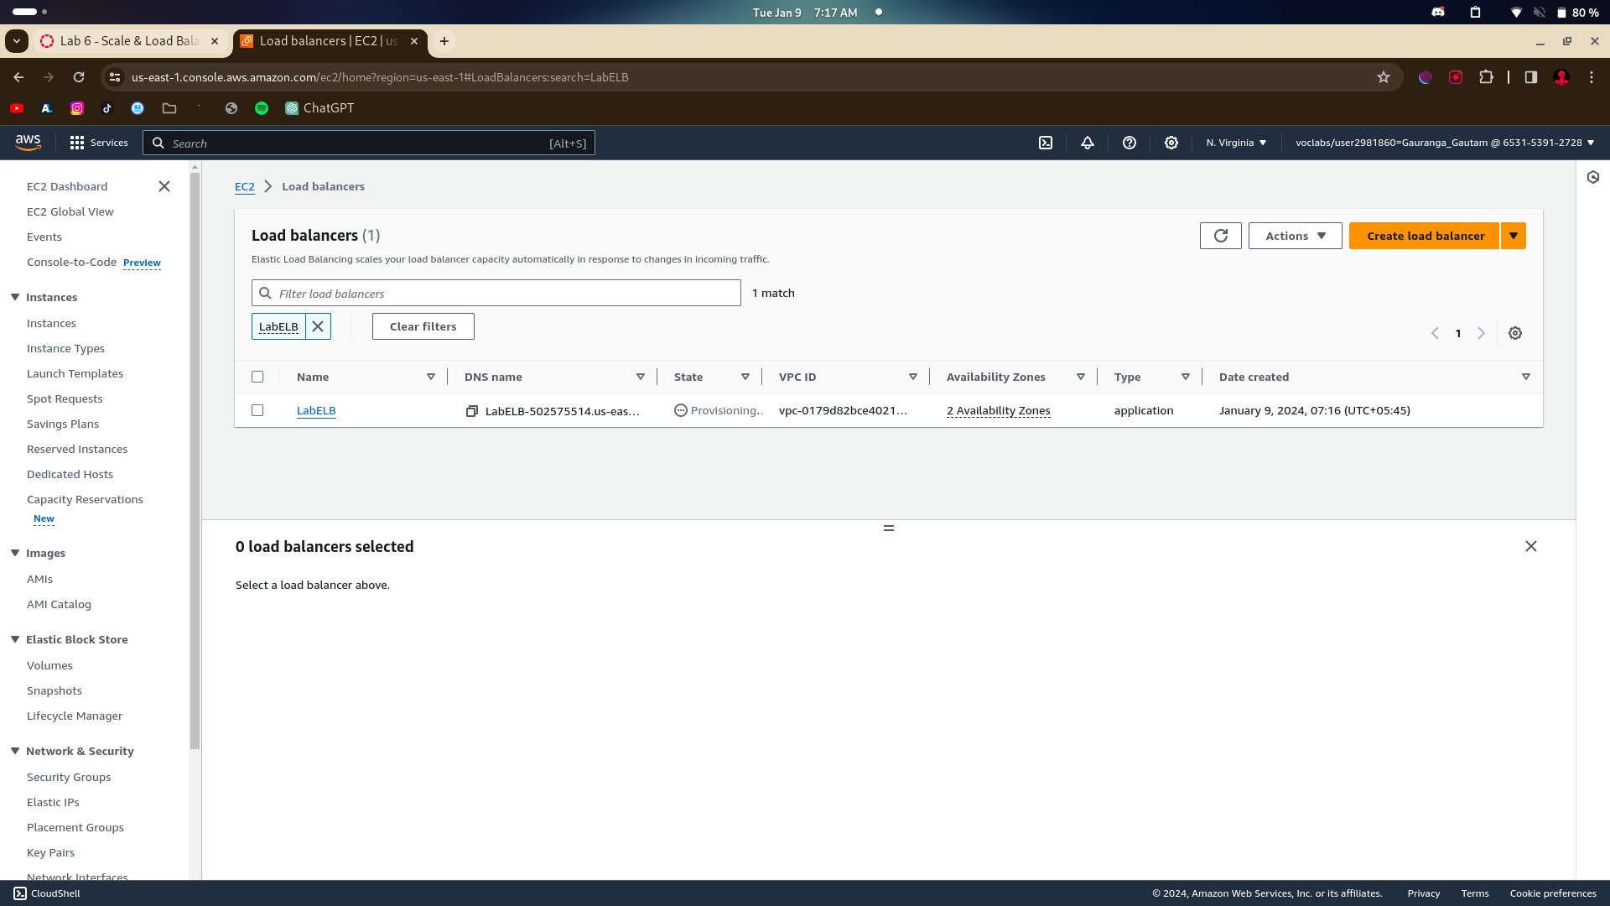This screenshot has width=1610, height=906.
Task: Remove the LabELB filter tag
Action: click(318, 326)
